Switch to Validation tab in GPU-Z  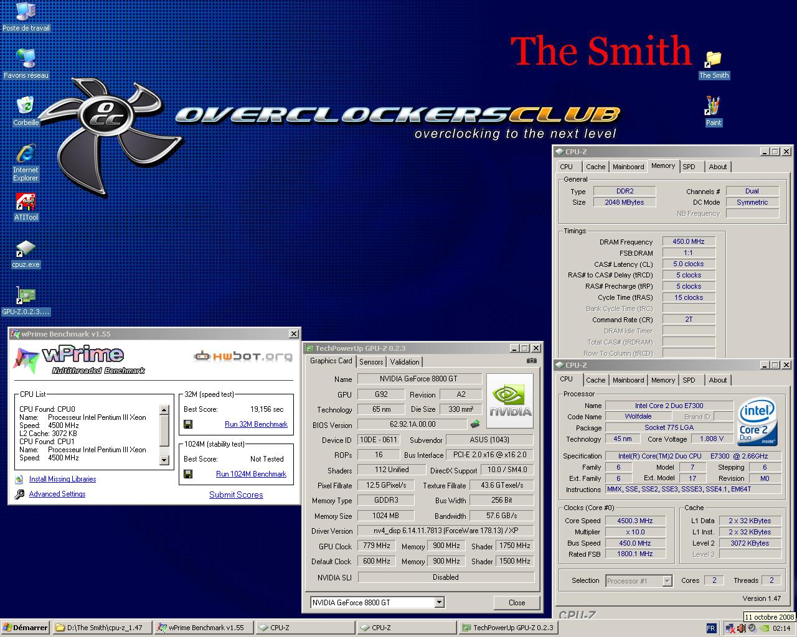[405, 362]
